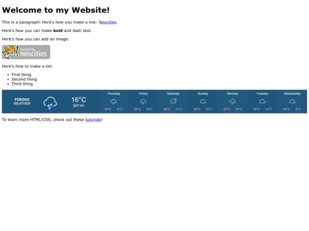
Task: Click Thursday's high temperature value
Action: point(108,109)
